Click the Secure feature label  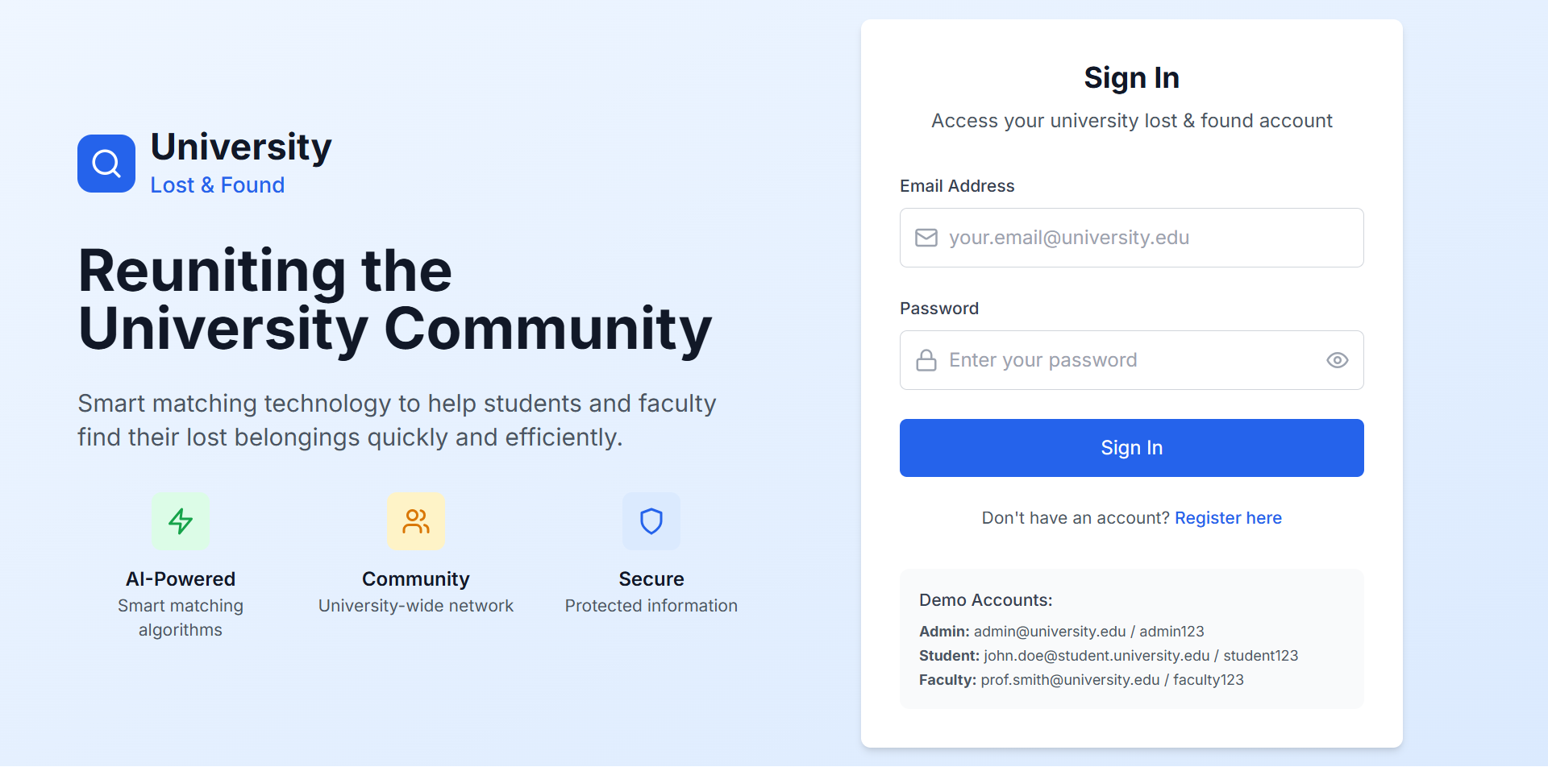click(651, 579)
